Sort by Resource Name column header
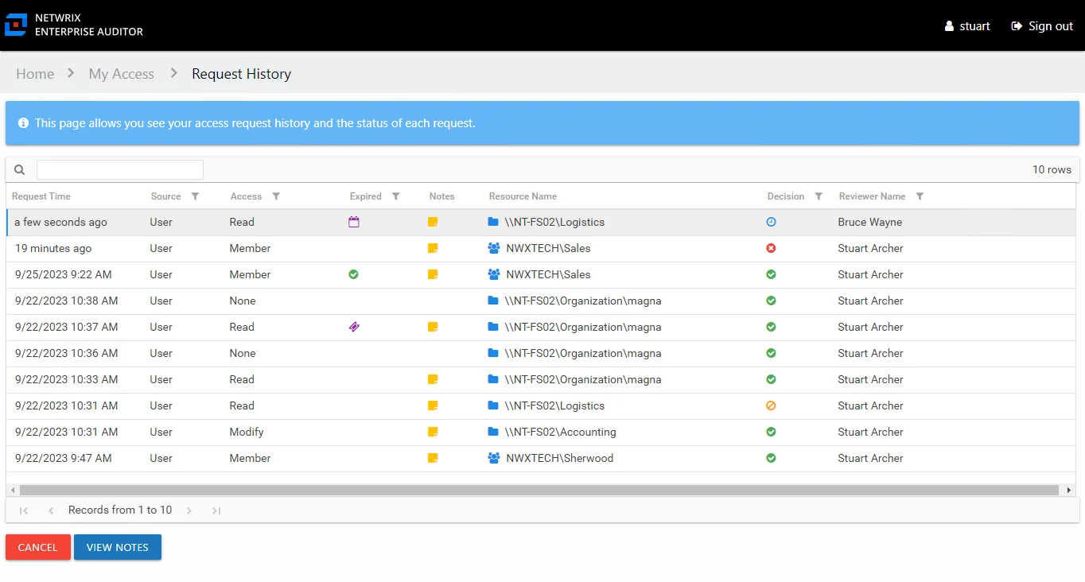Viewport: 1085px width, 582px height. 523,196
